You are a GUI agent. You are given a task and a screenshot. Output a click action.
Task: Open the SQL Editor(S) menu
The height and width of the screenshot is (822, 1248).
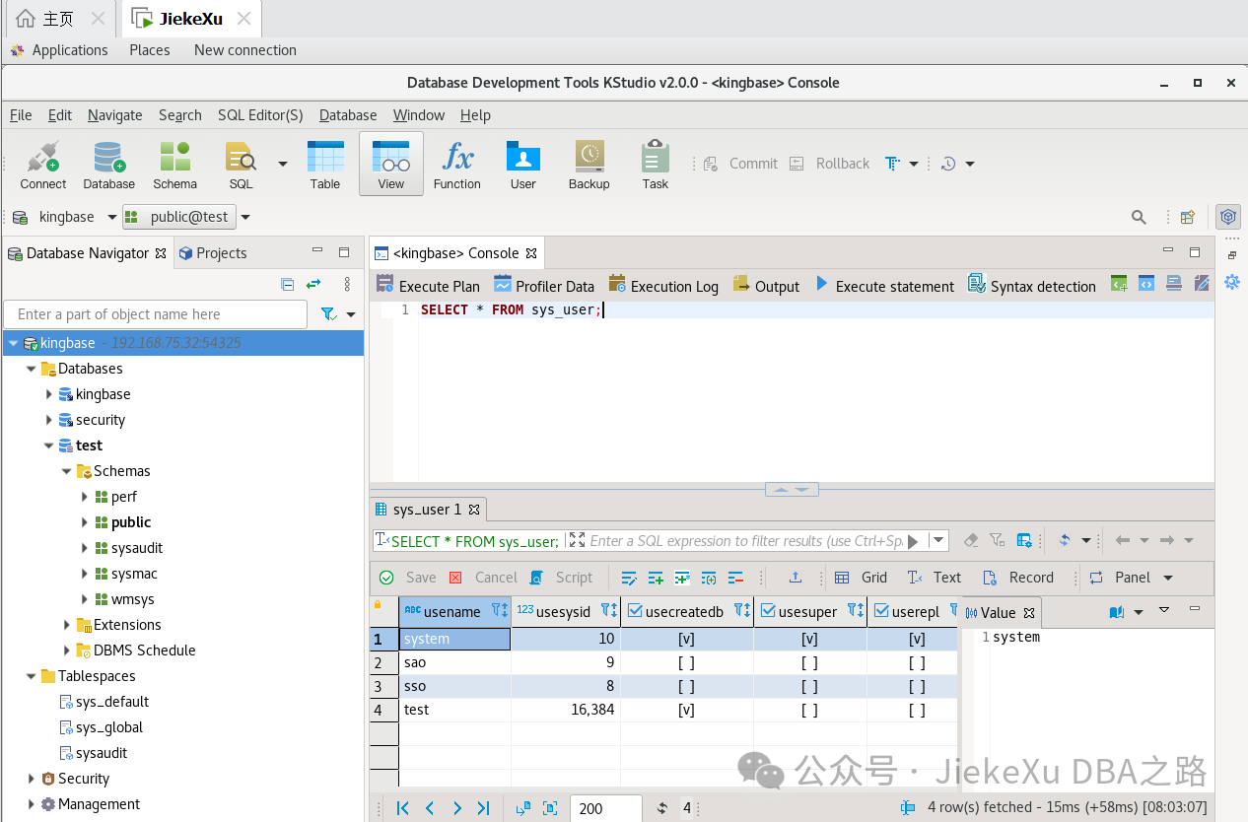tap(260, 115)
